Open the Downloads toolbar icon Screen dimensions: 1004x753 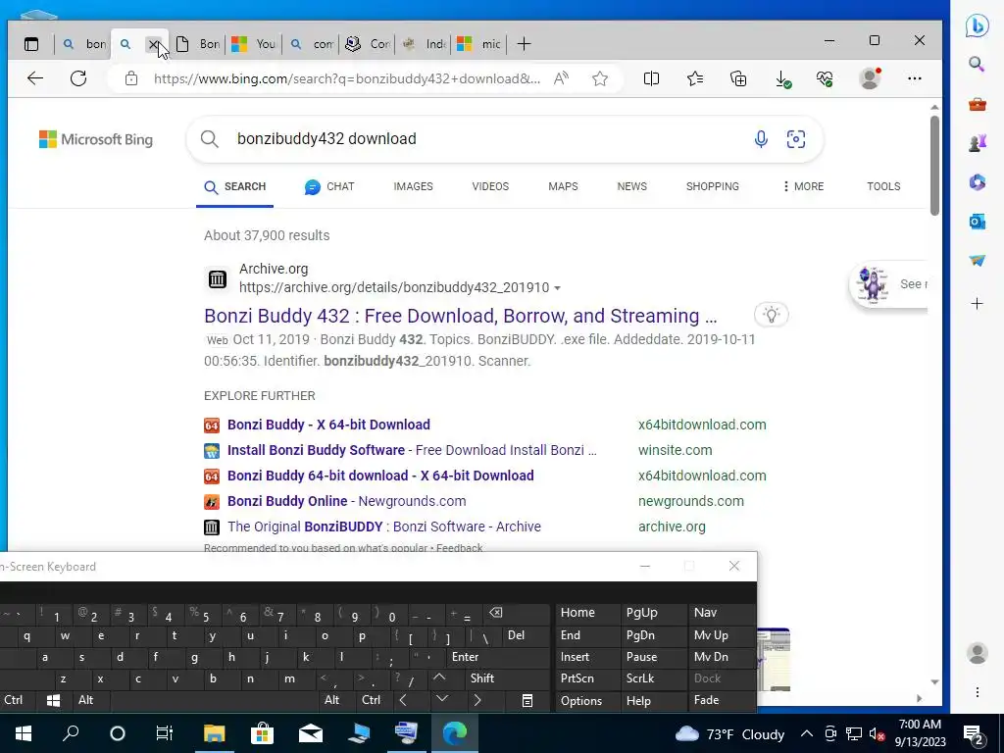click(782, 78)
